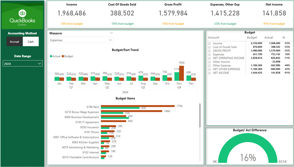Open the Date Range 2024 dropdown
This screenshot has width=294, height=167.
coord(23,64)
